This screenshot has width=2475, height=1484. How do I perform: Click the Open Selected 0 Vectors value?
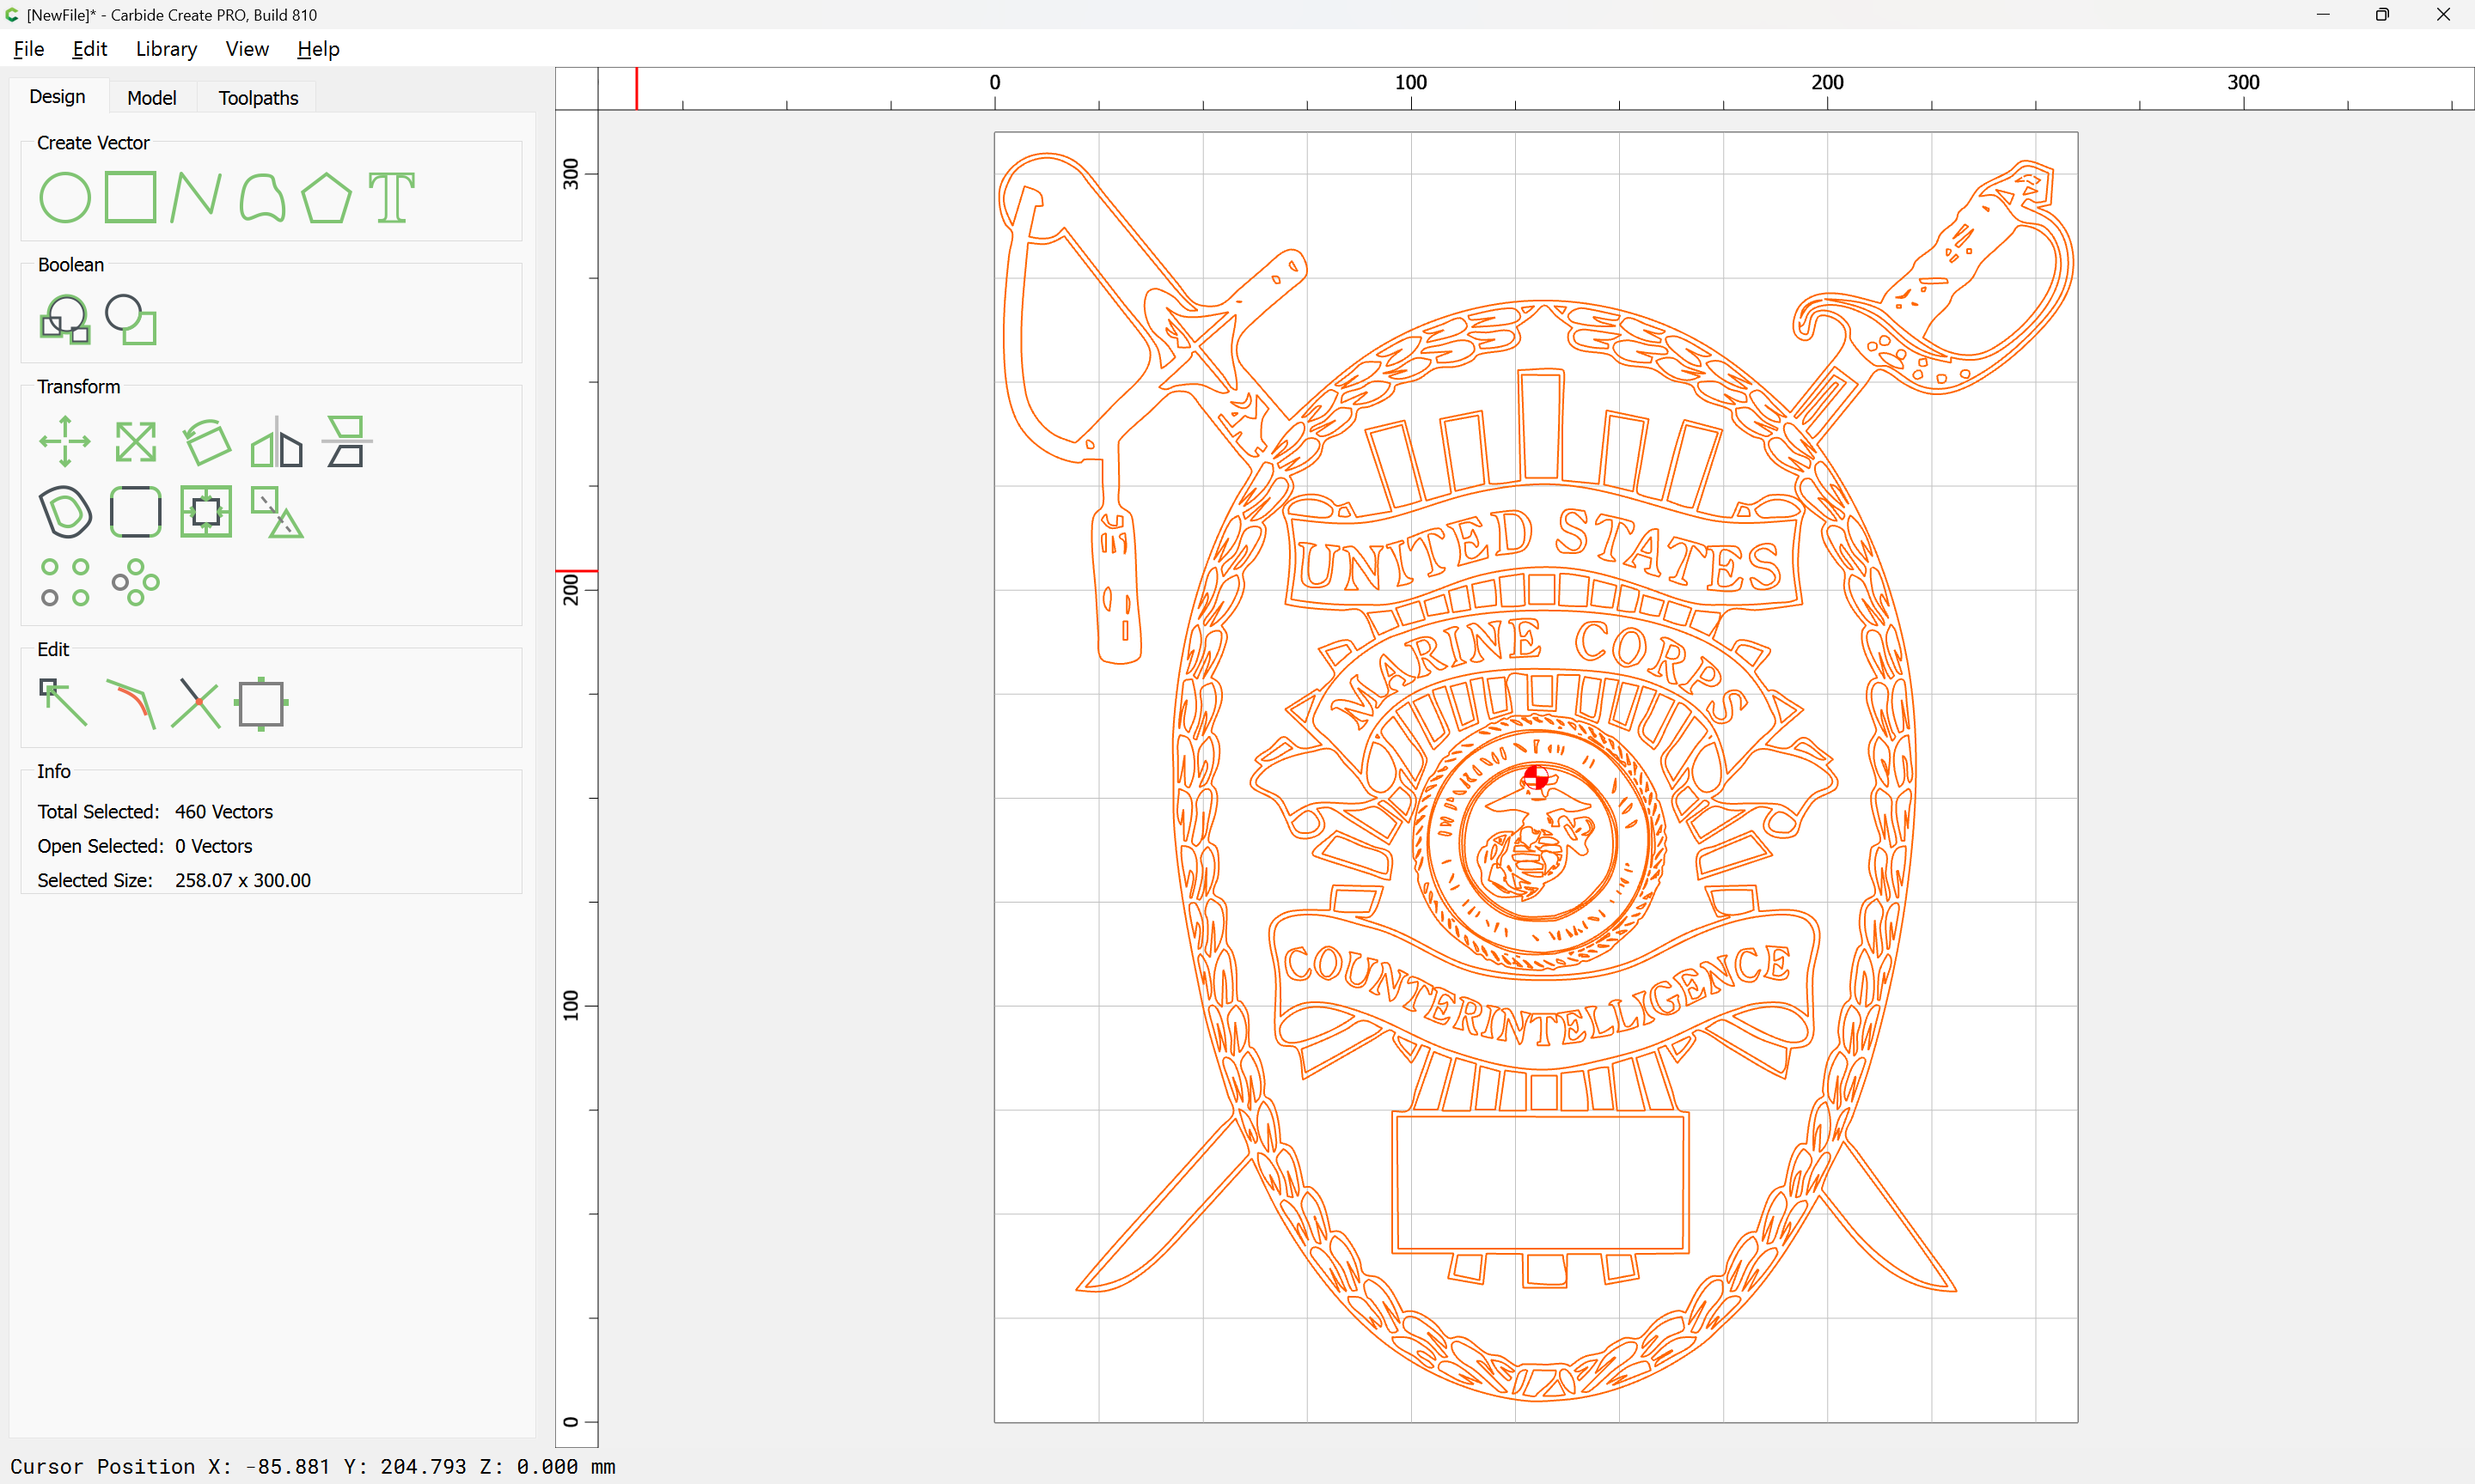[213, 846]
